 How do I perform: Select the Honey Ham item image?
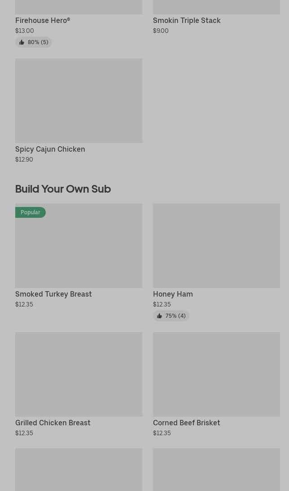coord(216,245)
